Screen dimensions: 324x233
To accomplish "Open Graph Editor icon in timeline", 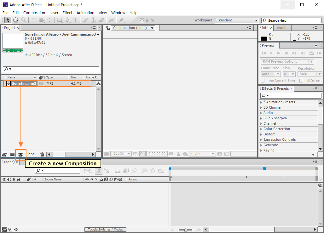I will click(x=161, y=171).
